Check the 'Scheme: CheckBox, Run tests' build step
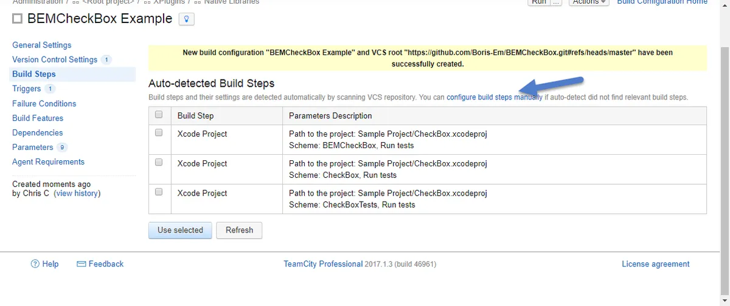The height and width of the screenshot is (306, 730). pyautogui.click(x=159, y=162)
